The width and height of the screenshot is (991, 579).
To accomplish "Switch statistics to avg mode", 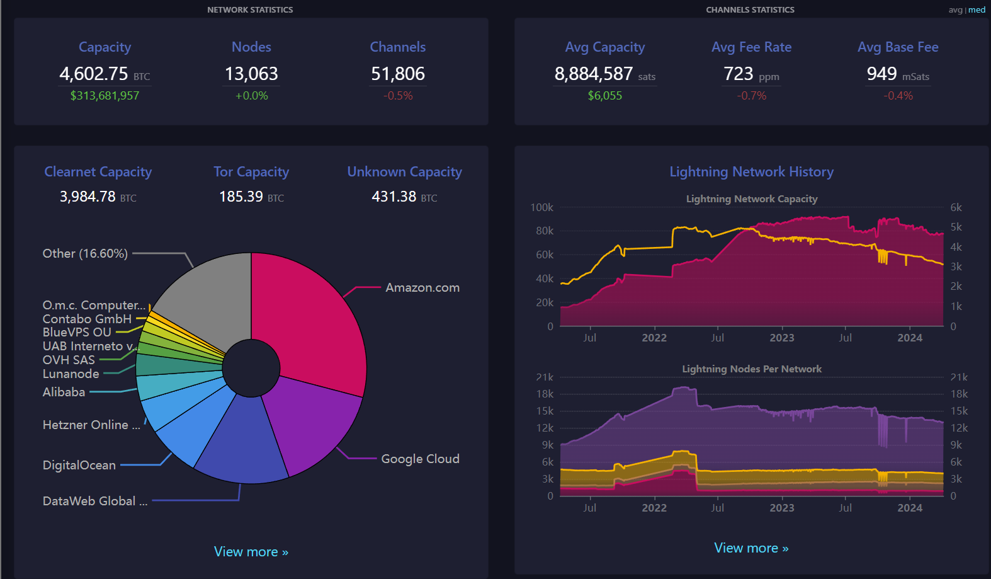I will pyautogui.click(x=955, y=9).
